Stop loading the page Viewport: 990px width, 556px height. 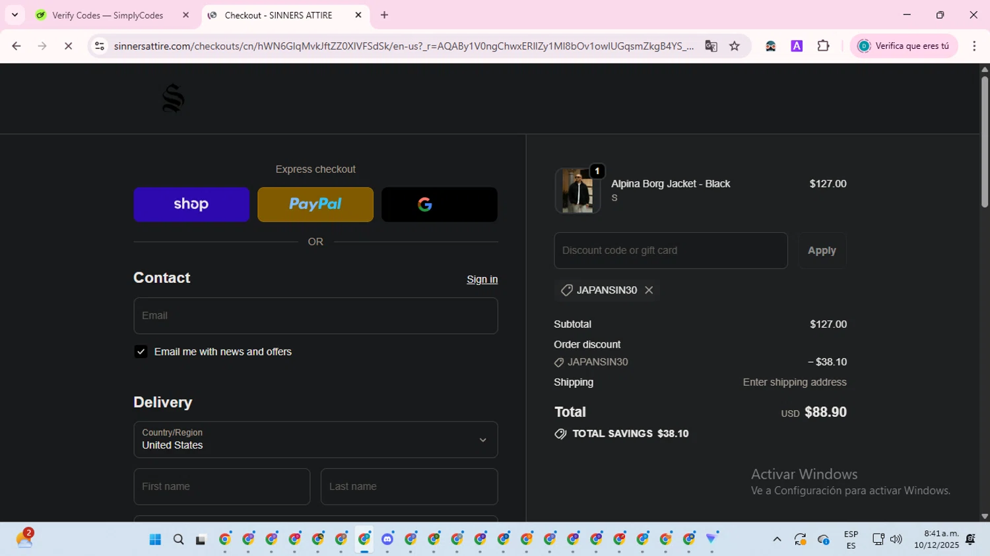tap(68, 46)
